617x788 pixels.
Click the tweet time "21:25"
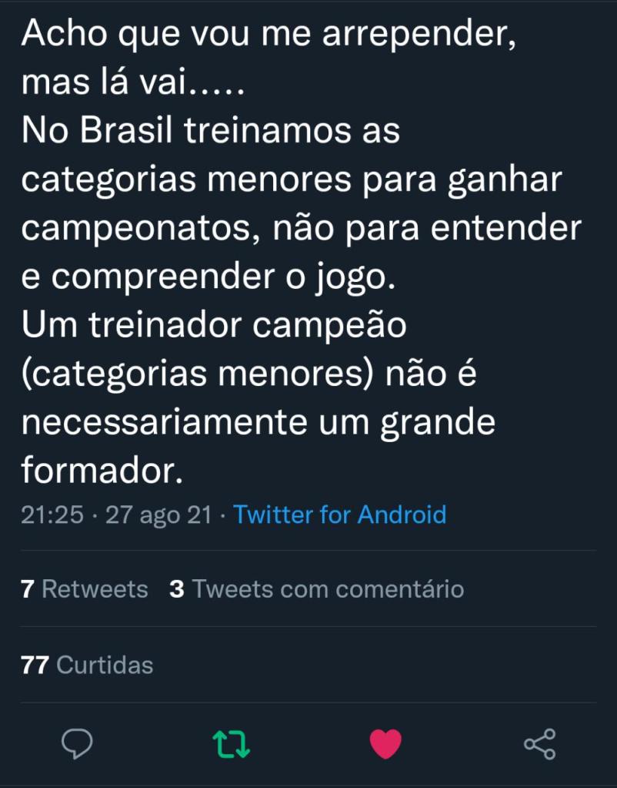pyautogui.click(x=52, y=514)
